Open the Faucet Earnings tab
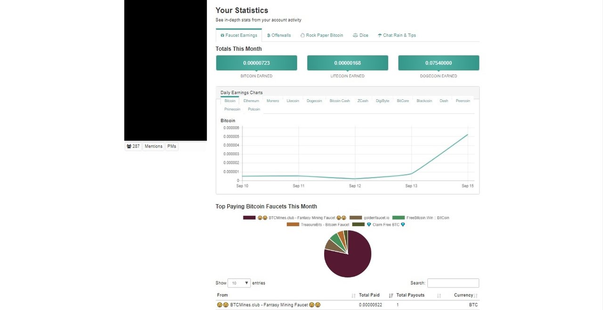The image size is (603, 310). point(239,35)
